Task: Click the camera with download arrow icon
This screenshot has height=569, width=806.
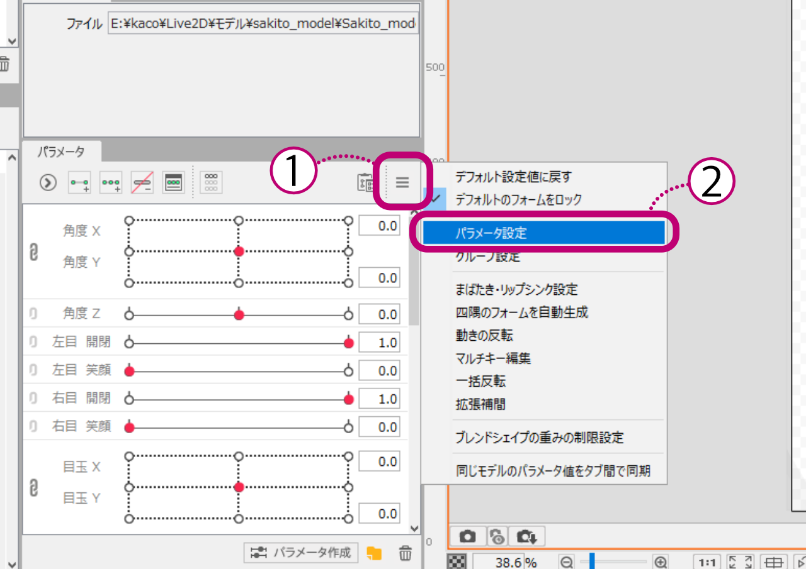Action: point(526,536)
